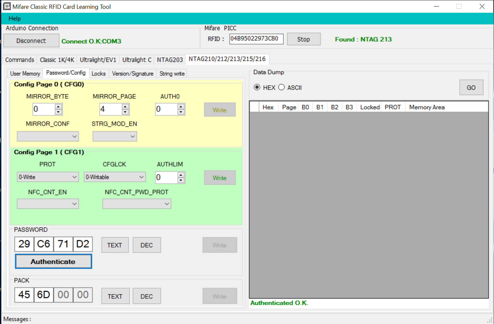Open the MIRROR_CONF dropdown
The image size is (494, 324).
point(48,136)
